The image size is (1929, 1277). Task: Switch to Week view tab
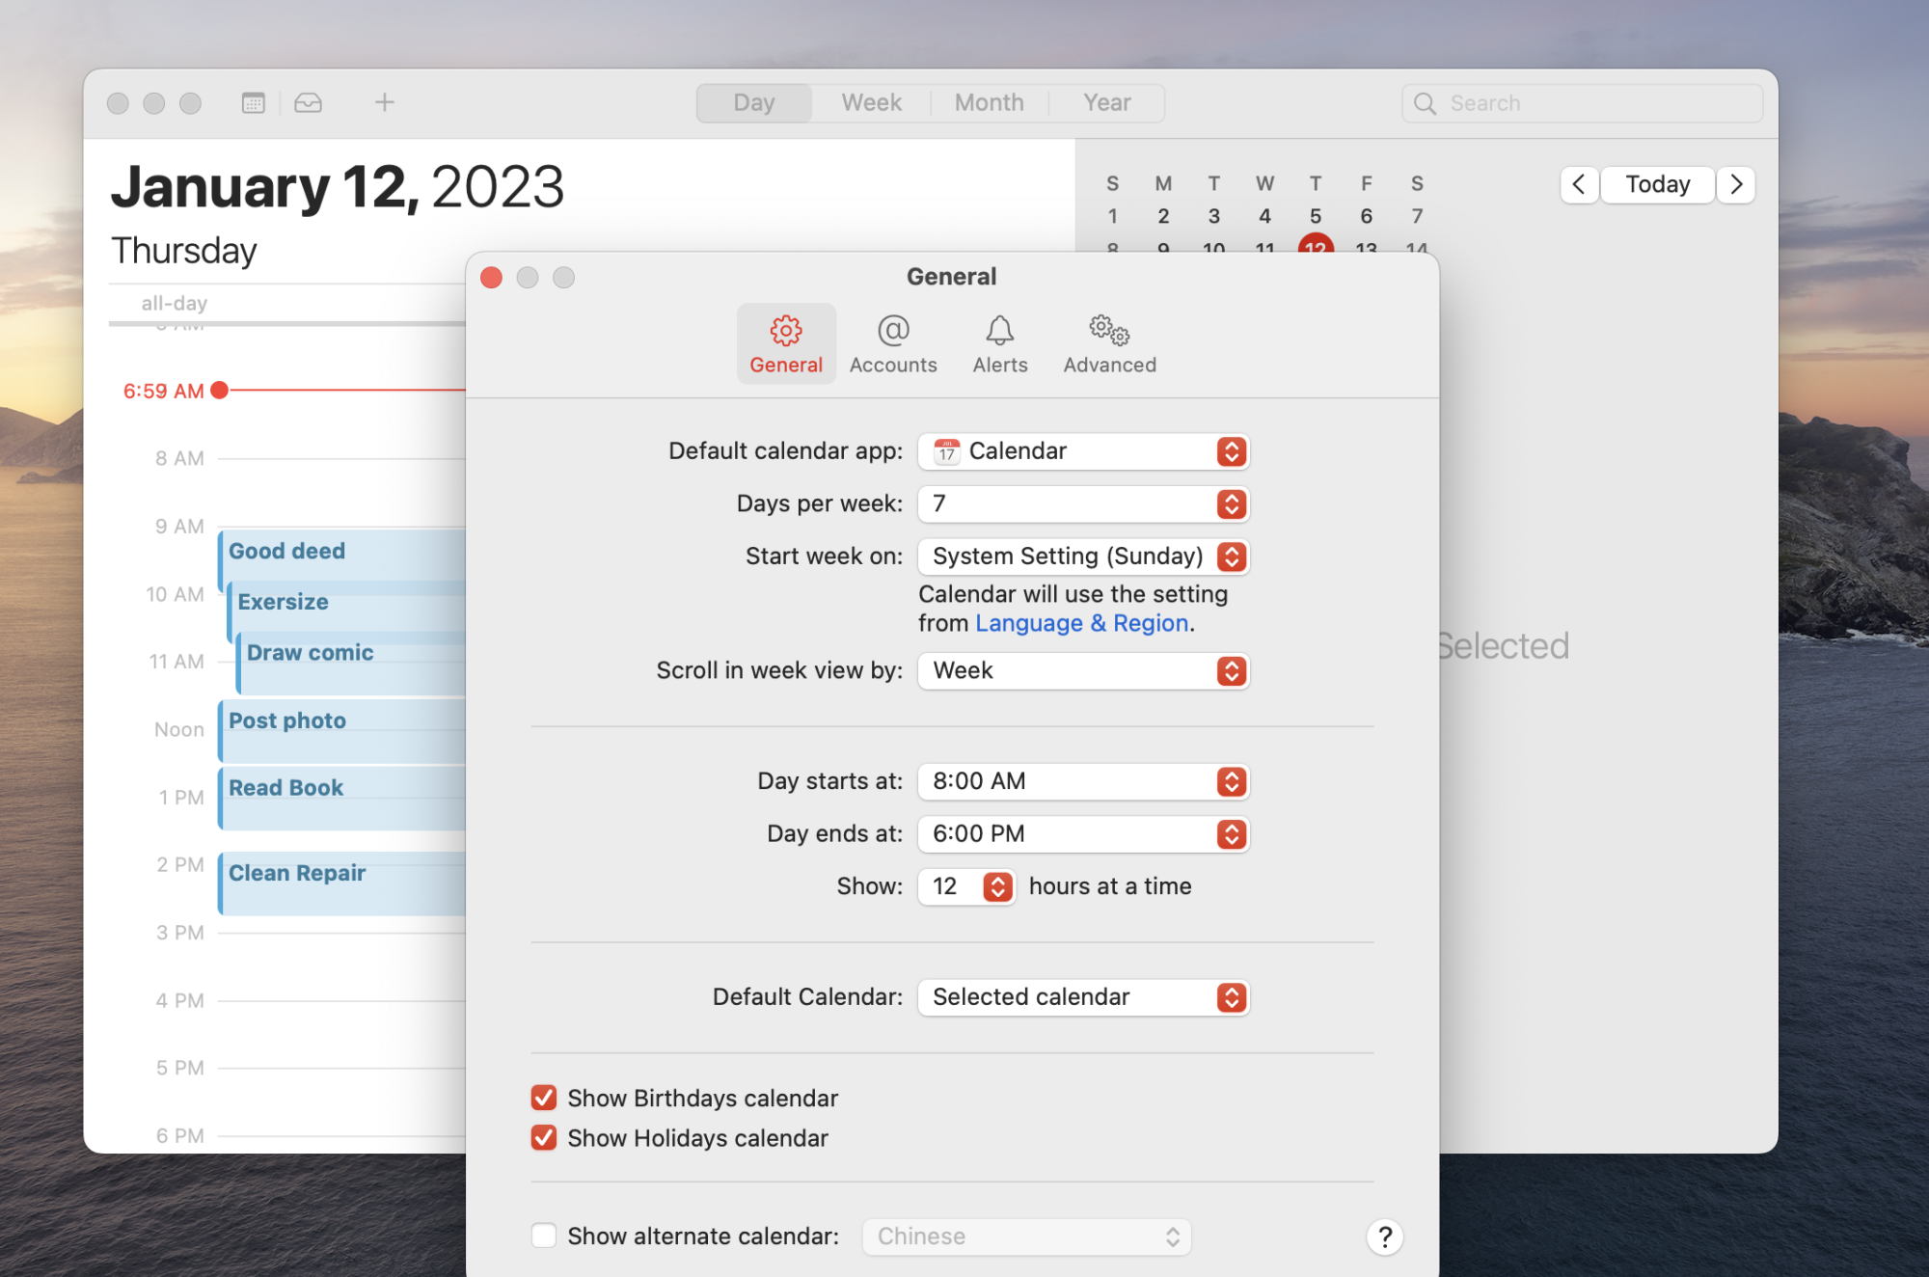click(871, 102)
